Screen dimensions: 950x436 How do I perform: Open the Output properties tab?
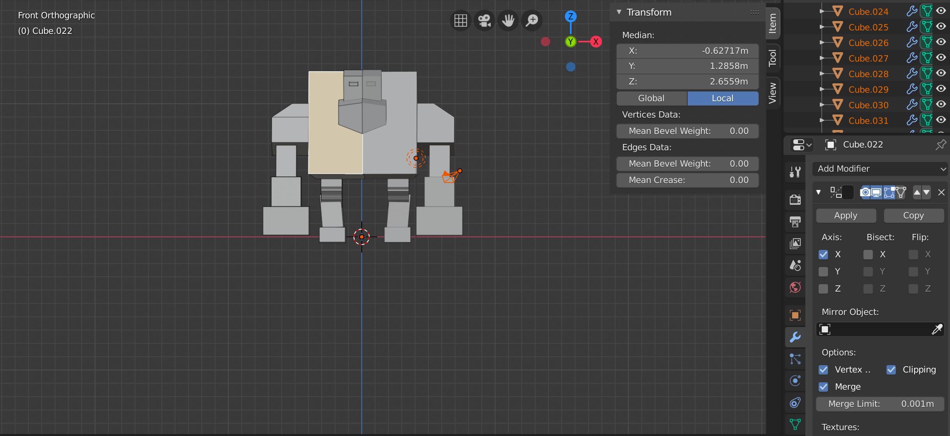tap(795, 222)
